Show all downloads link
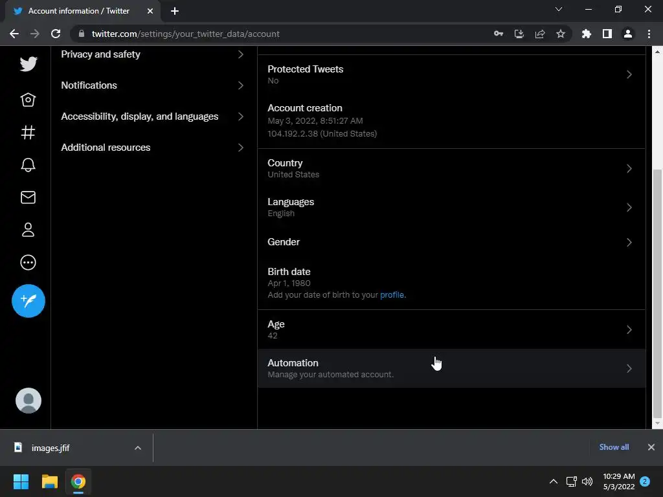 click(x=614, y=447)
